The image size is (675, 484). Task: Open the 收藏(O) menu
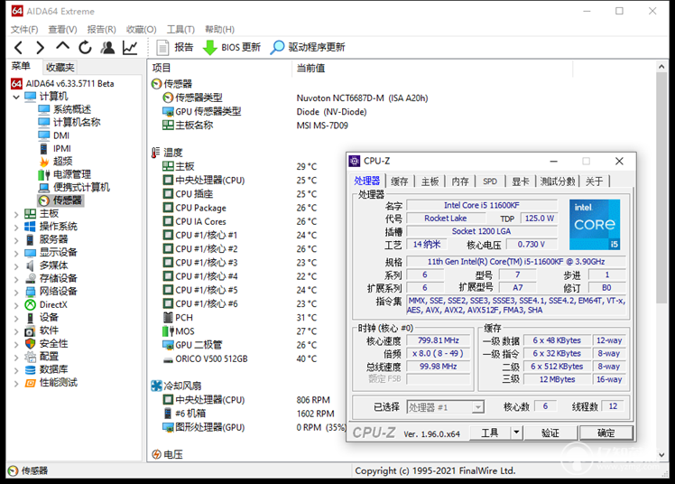(x=141, y=29)
